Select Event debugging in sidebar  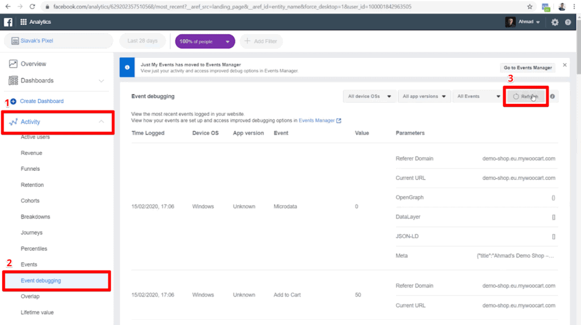41,280
